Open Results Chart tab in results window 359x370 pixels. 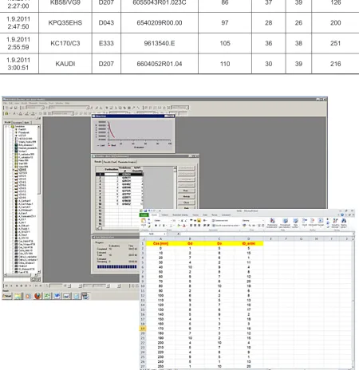click(x=110, y=162)
